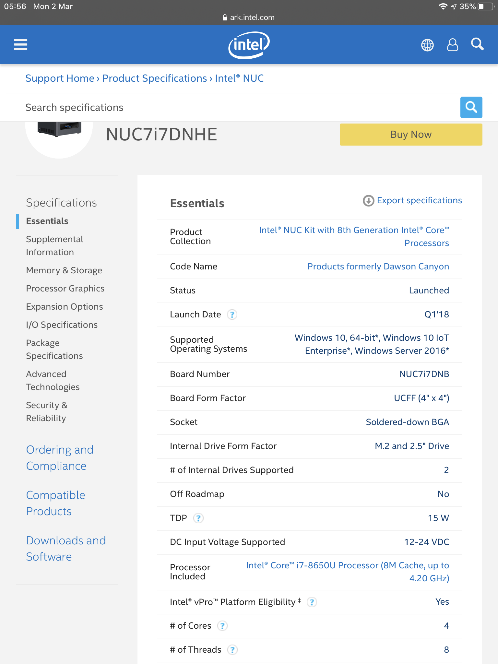Click Export specifications link
The width and height of the screenshot is (498, 664).
(419, 200)
